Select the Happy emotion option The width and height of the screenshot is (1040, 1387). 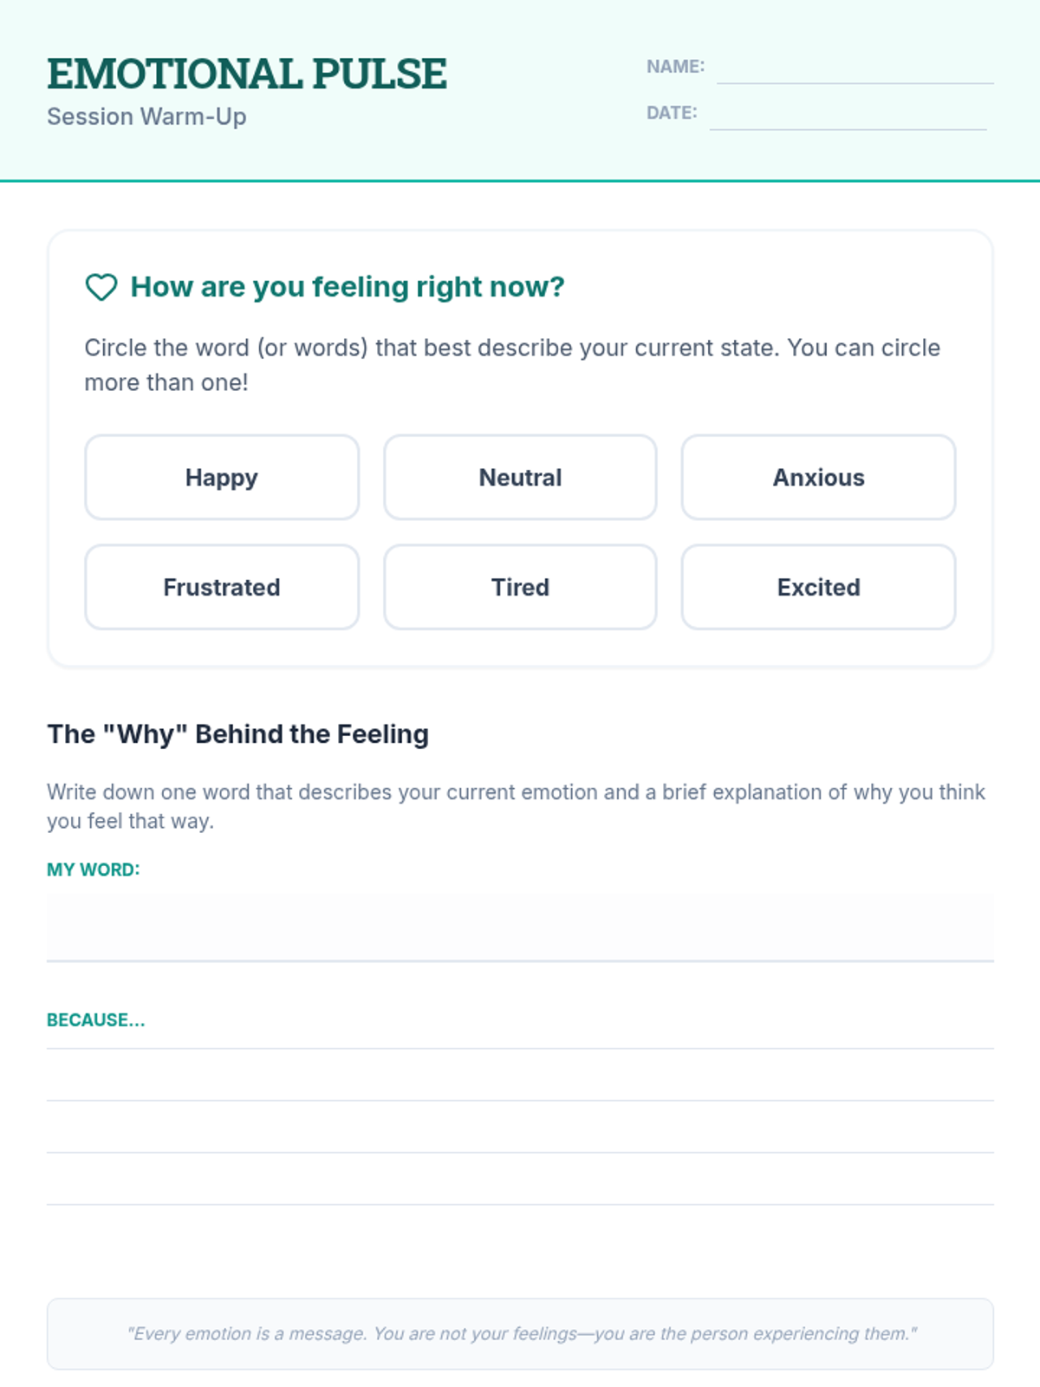[x=222, y=478]
